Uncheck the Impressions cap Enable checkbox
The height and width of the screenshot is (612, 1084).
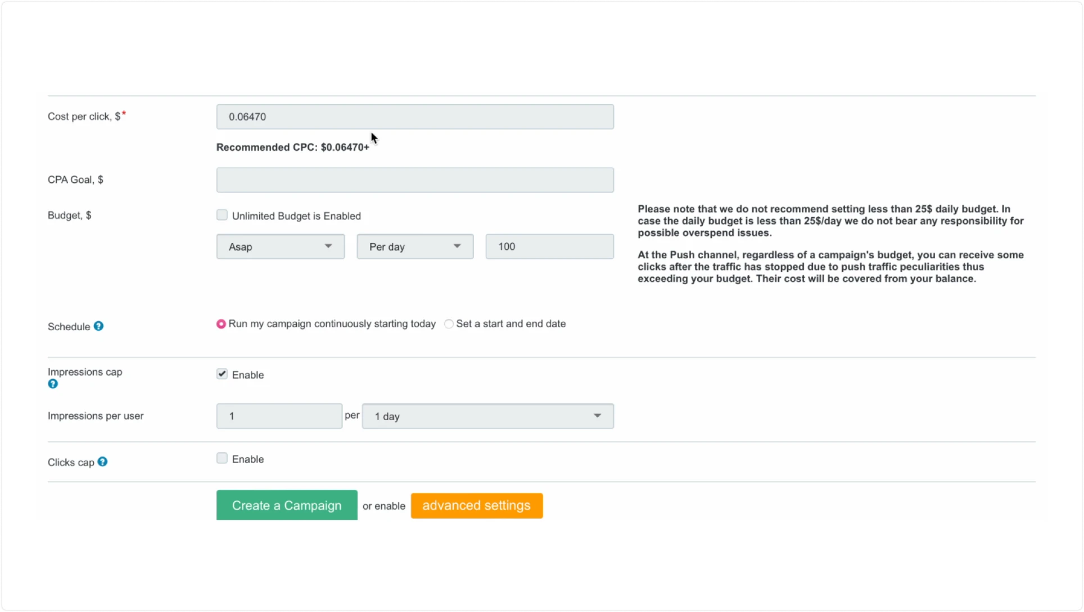222,375
